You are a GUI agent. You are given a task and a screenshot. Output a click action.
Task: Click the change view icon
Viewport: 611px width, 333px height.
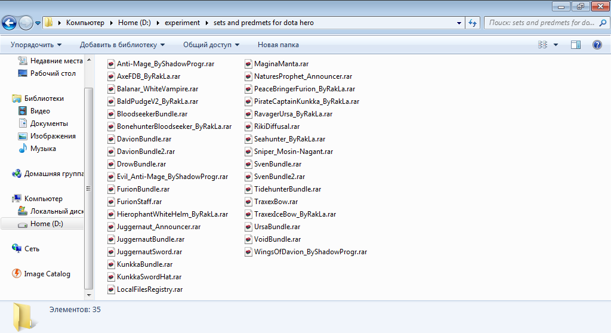coord(542,45)
